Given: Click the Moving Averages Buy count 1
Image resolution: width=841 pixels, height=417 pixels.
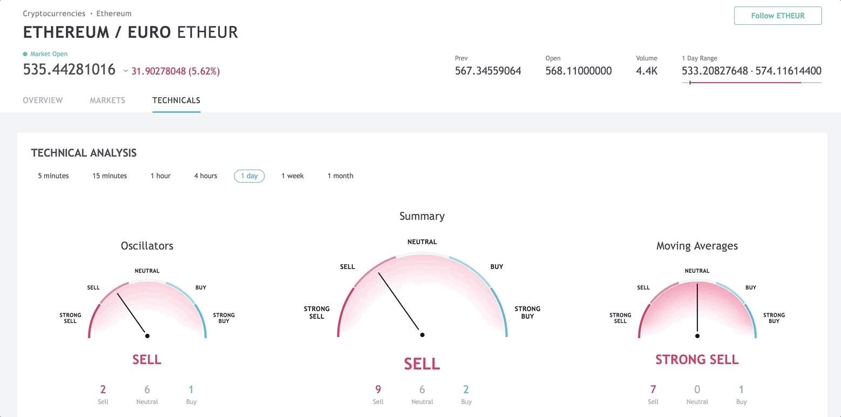Looking at the screenshot, I should coord(741,389).
